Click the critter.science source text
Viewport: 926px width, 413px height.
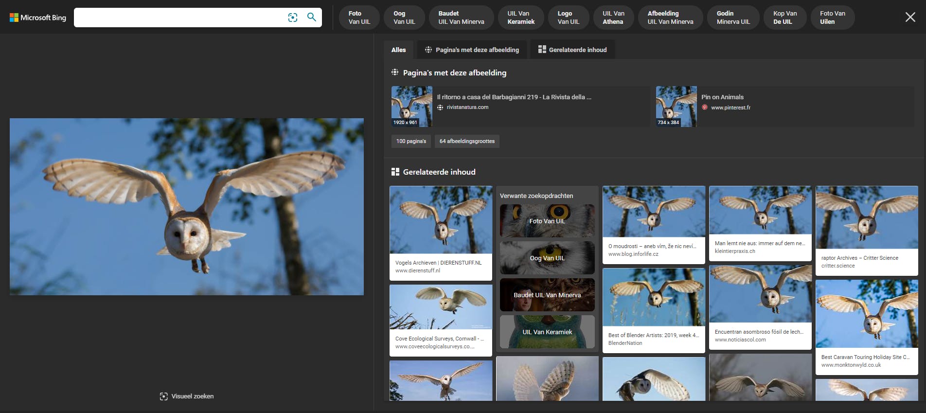838,266
